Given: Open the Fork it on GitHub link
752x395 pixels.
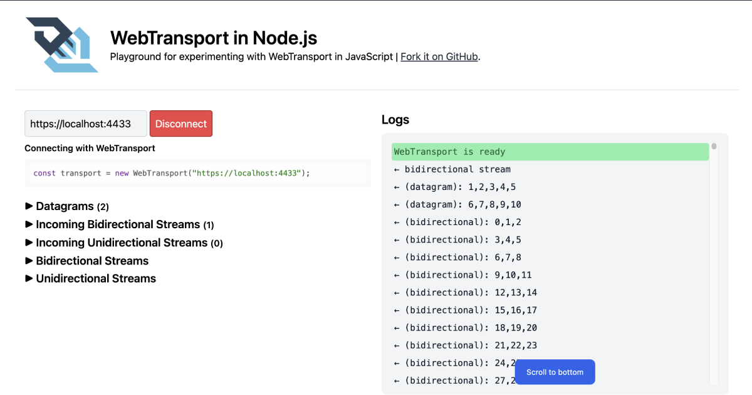Looking at the screenshot, I should pos(439,56).
